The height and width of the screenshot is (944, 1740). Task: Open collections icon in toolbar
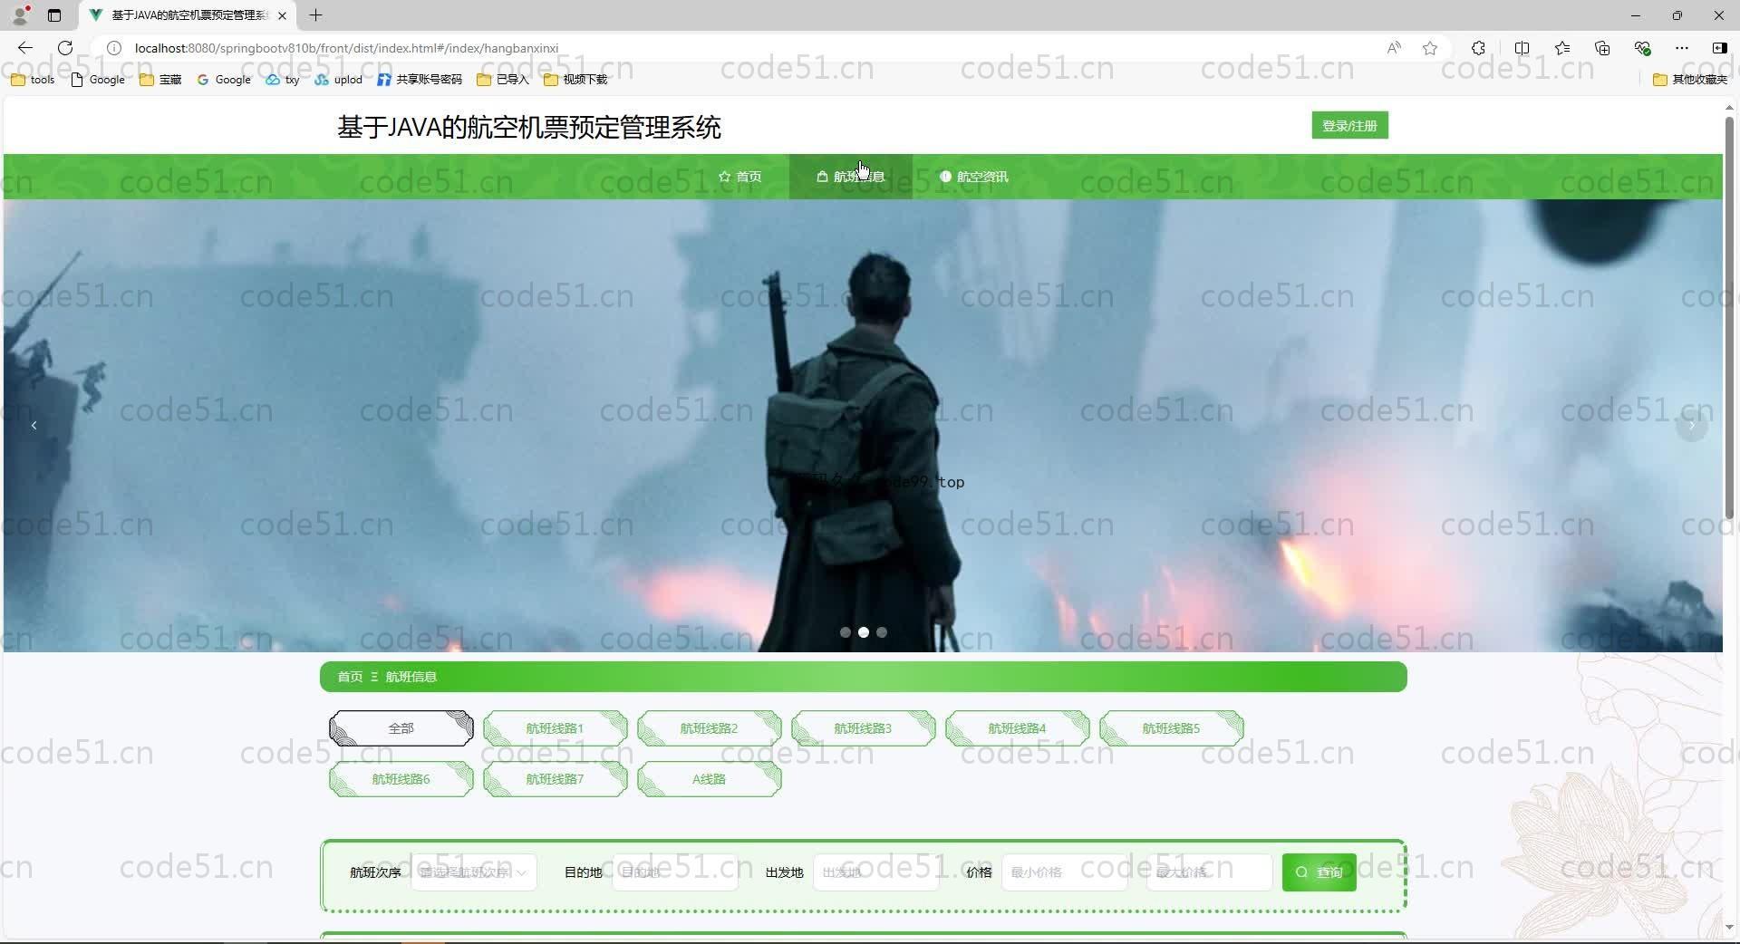[x=1602, y=48]
